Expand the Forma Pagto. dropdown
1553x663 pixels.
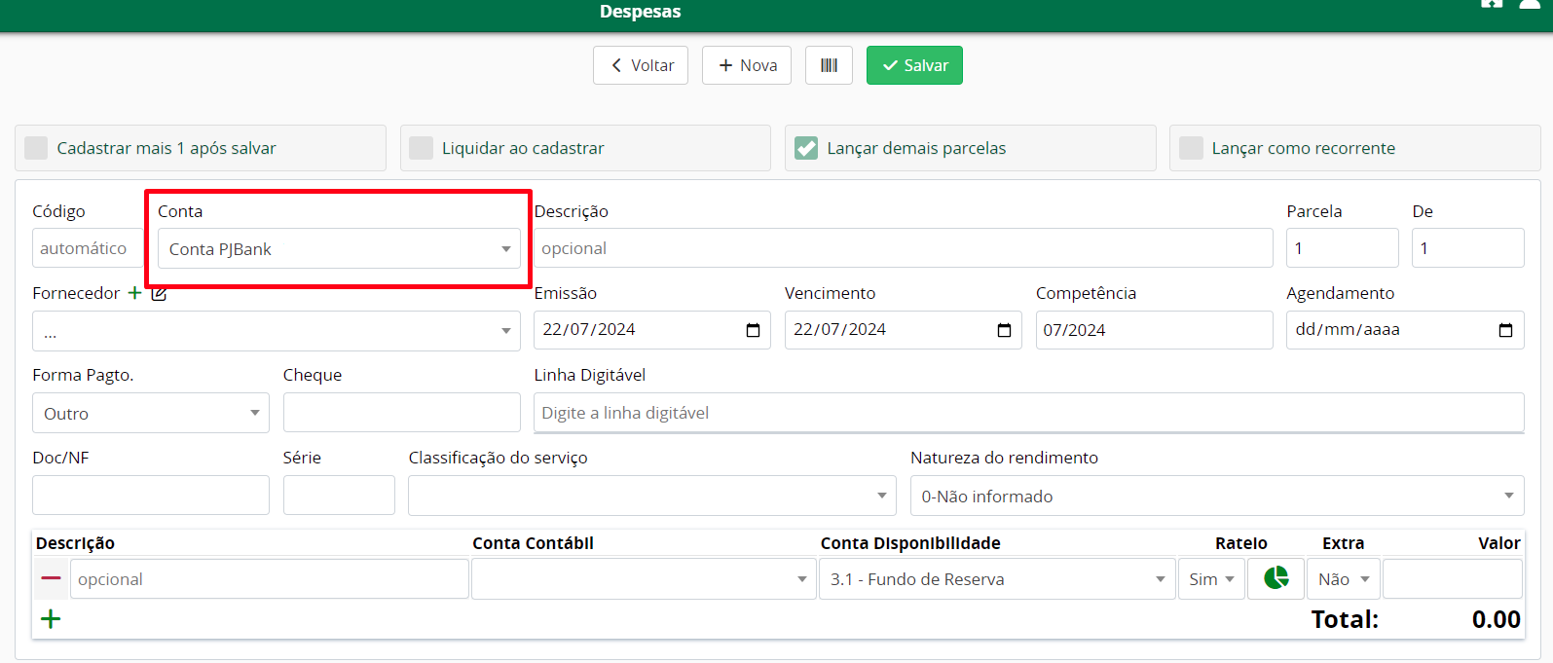point(150,414)
